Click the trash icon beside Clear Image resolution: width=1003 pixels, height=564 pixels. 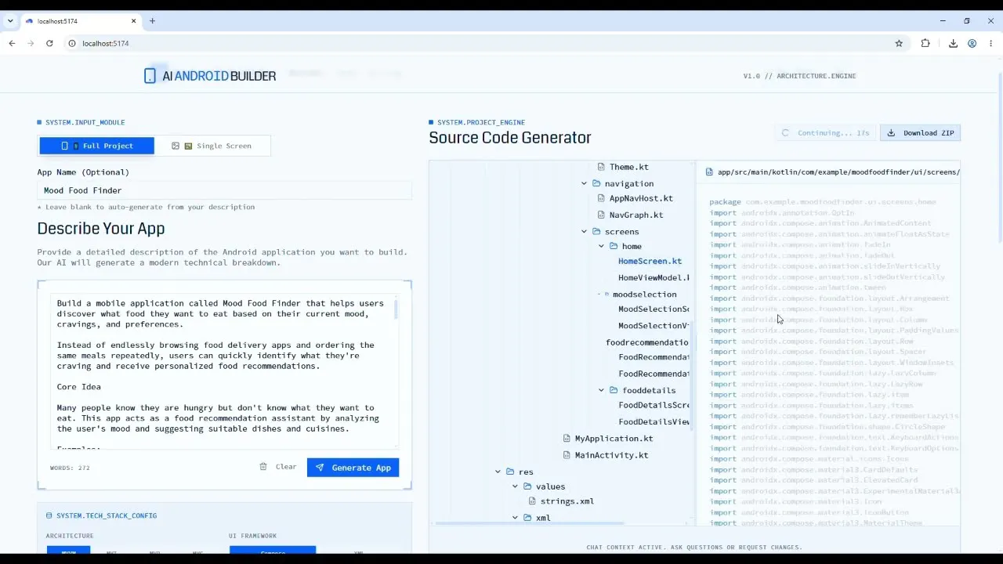(263, 467)
